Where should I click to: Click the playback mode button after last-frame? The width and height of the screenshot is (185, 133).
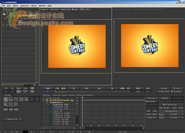pyautogui.click(x=148, y=88)
